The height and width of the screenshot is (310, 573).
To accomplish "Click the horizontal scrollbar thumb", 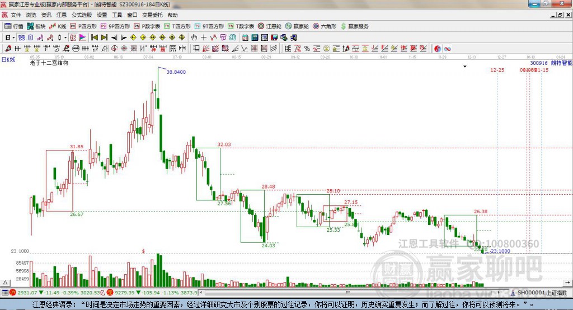I will (x=348, y=293).
